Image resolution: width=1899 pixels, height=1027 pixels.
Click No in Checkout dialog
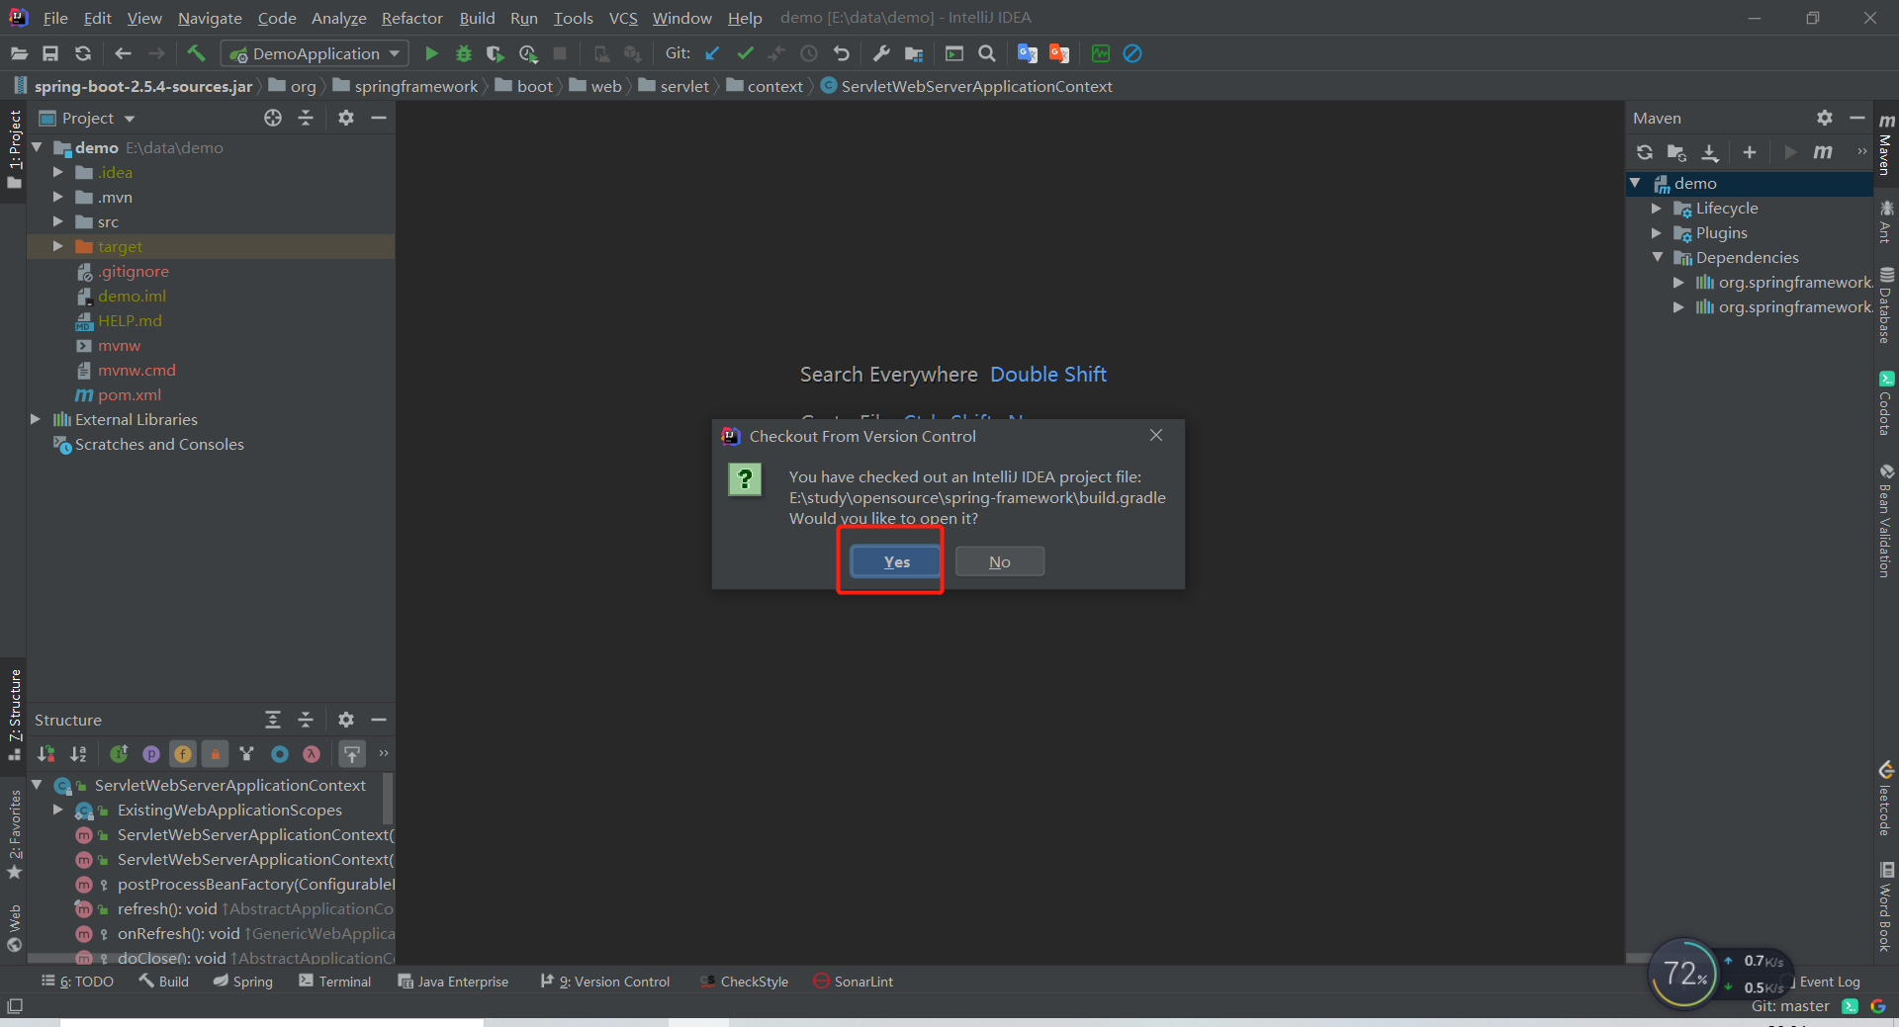pyautogui.click(x=999, y=561)
